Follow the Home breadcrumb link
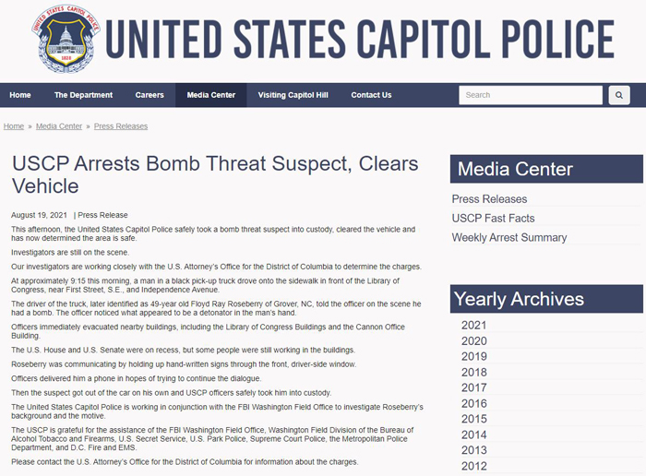The image size is (646, 476). (x=14, y=126)
